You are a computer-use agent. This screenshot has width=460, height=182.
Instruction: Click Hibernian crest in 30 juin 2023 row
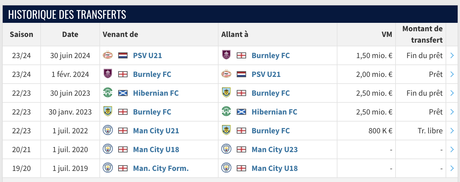click(108, 93)
